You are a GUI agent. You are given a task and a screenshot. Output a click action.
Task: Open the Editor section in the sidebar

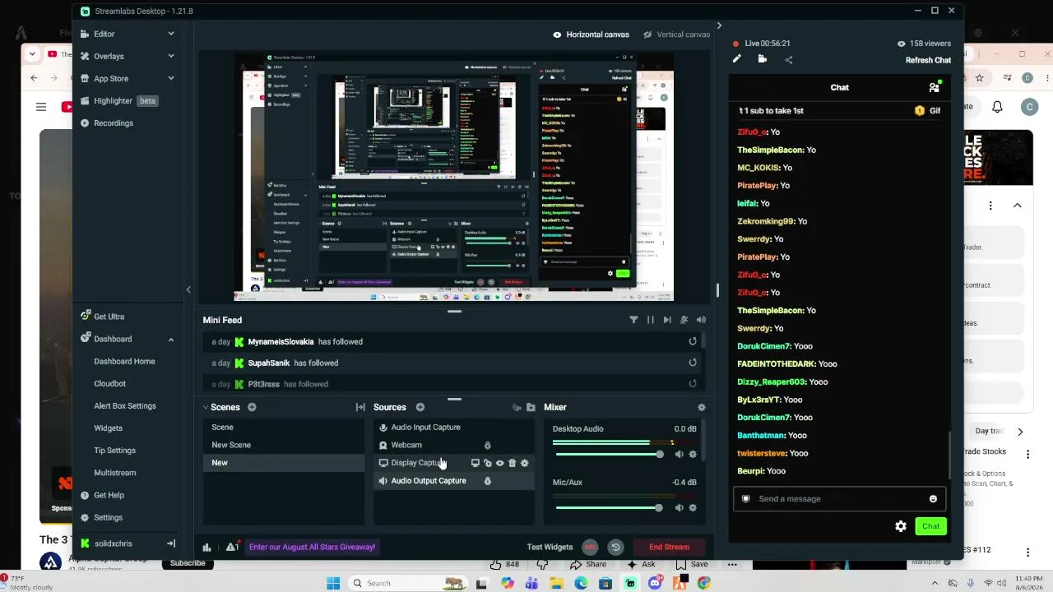104,34
